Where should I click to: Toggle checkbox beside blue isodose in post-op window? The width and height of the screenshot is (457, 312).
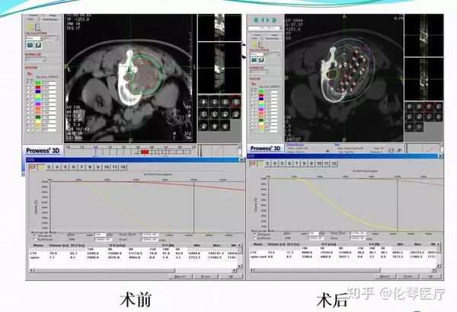252,100
